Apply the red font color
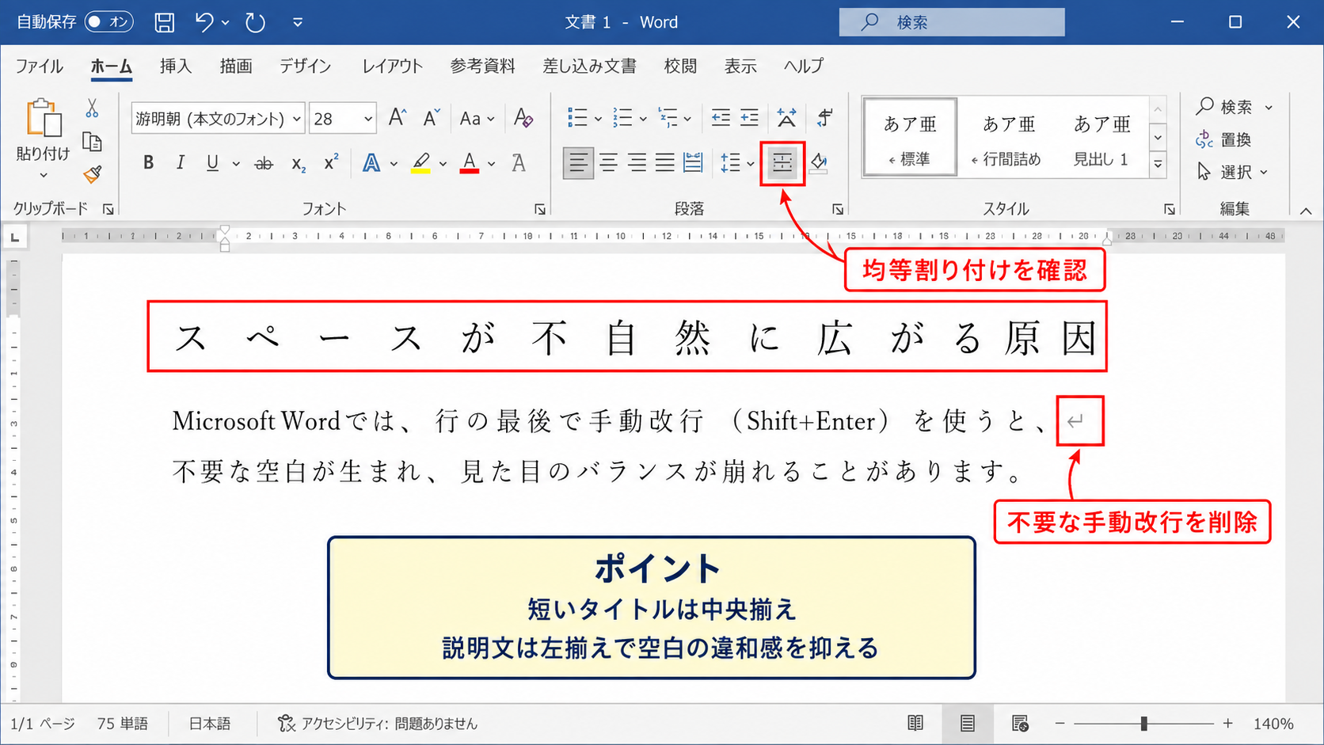Viewport: 1324px width, 745px height. point(470,163)
